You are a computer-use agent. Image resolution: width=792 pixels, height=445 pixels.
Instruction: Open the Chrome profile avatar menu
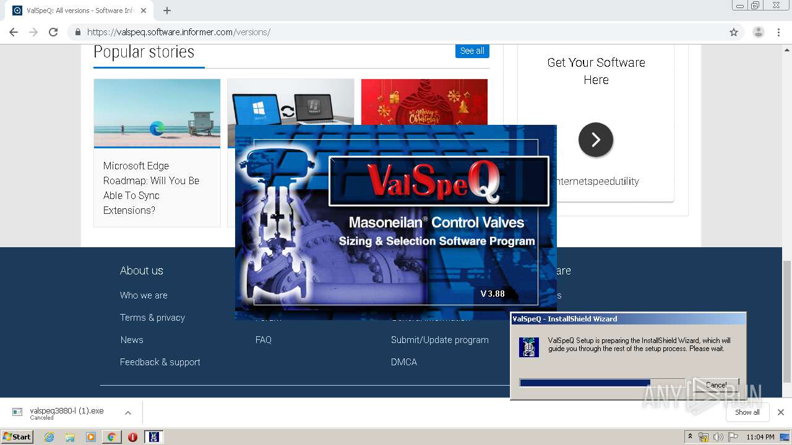(758, 32)
